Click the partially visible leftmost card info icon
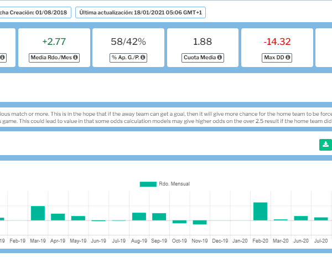 click(x=2, y=58)
